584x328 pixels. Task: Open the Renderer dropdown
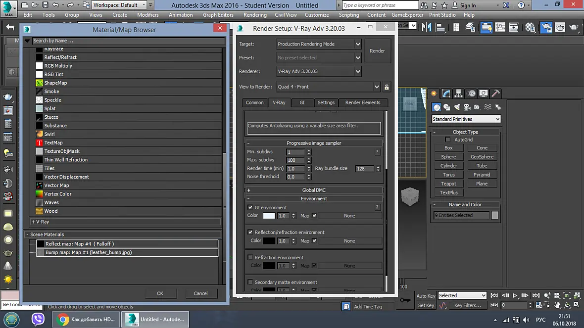tap(319, 71)
